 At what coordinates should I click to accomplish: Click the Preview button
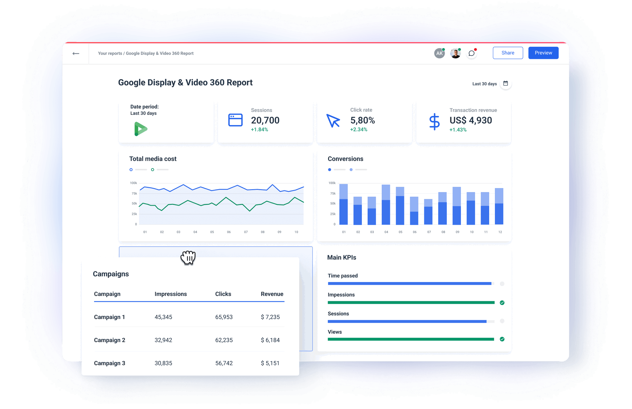click(x=543, y=53)
